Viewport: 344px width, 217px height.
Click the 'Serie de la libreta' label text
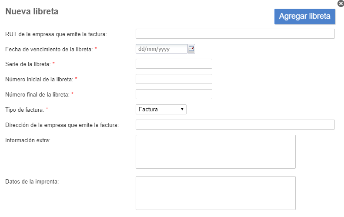28,64
